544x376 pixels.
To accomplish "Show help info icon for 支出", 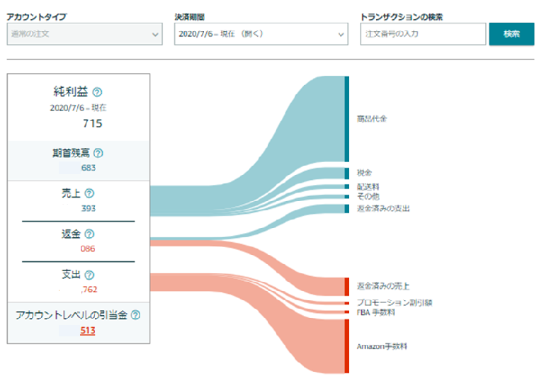I will tap(89, 275).
